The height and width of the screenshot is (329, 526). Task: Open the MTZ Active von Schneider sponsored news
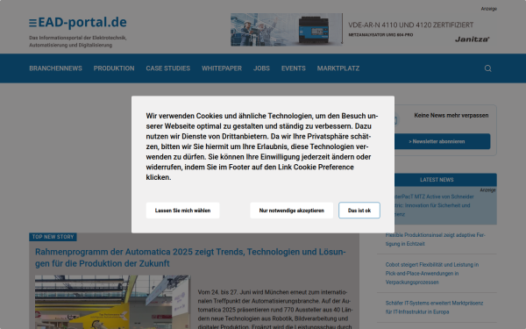pos(435,205)
